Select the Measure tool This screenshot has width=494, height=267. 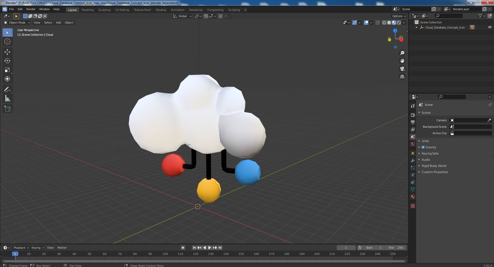coord(7,98)
